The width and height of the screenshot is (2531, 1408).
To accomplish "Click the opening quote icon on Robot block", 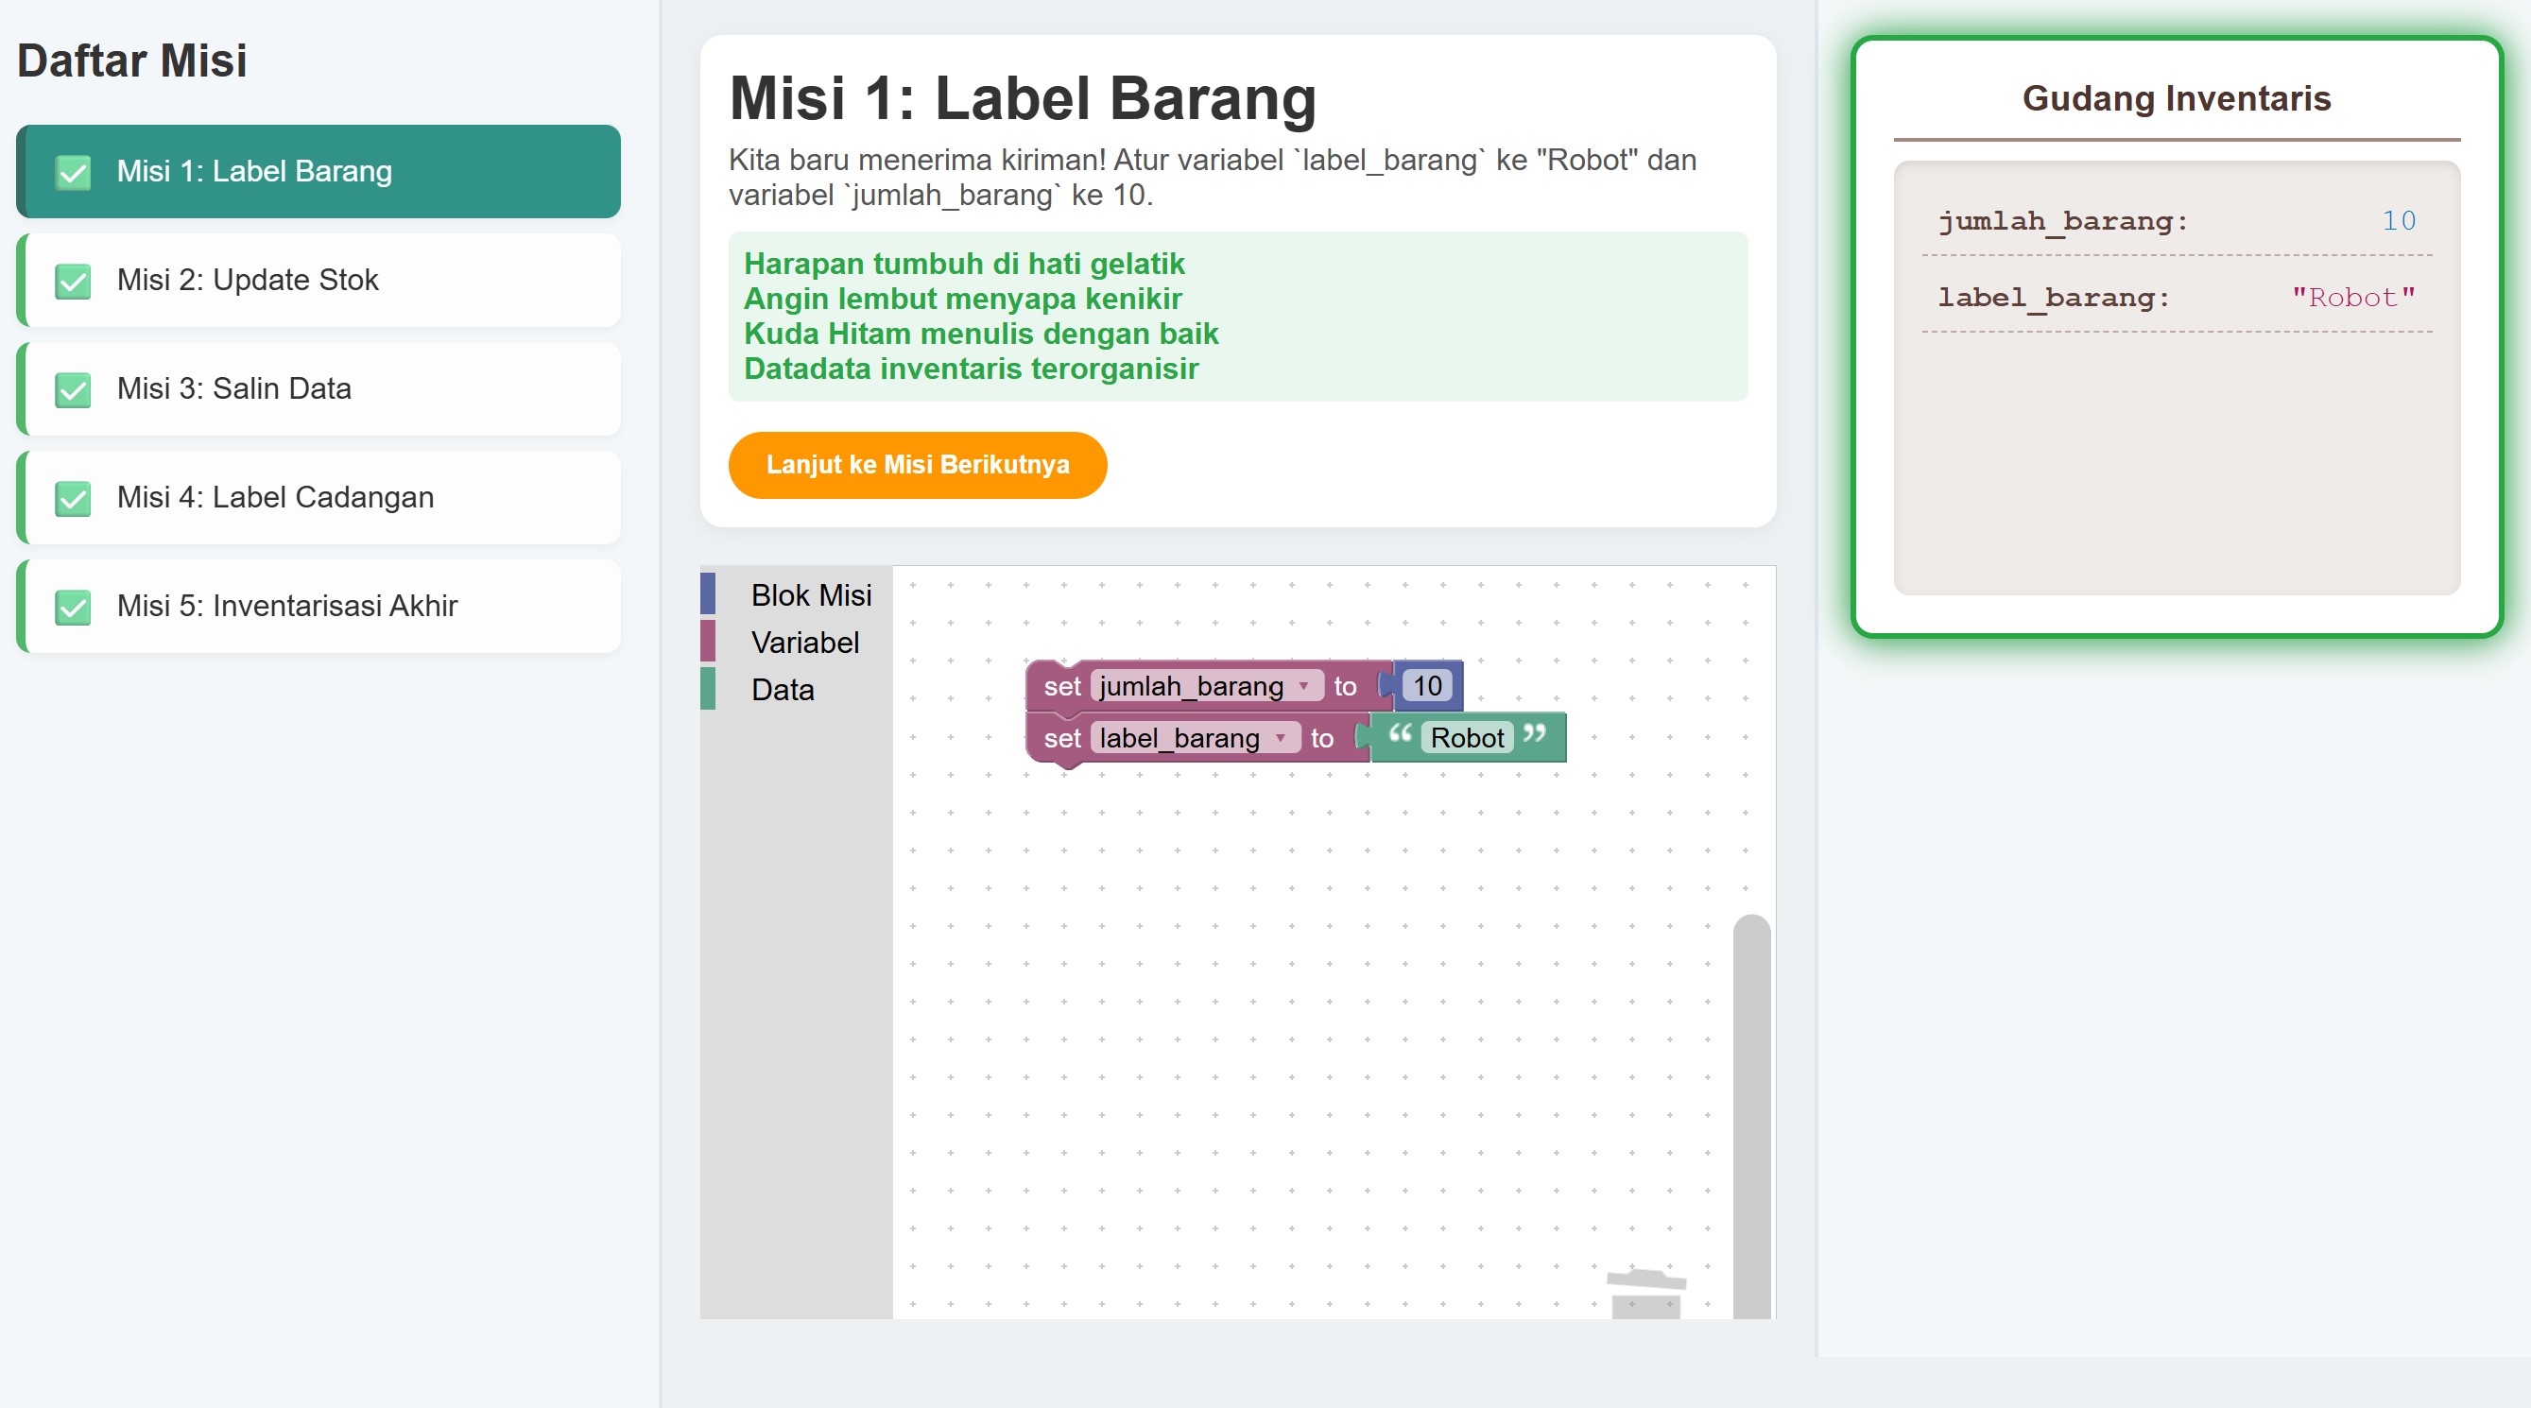I will click(1399, 734).
